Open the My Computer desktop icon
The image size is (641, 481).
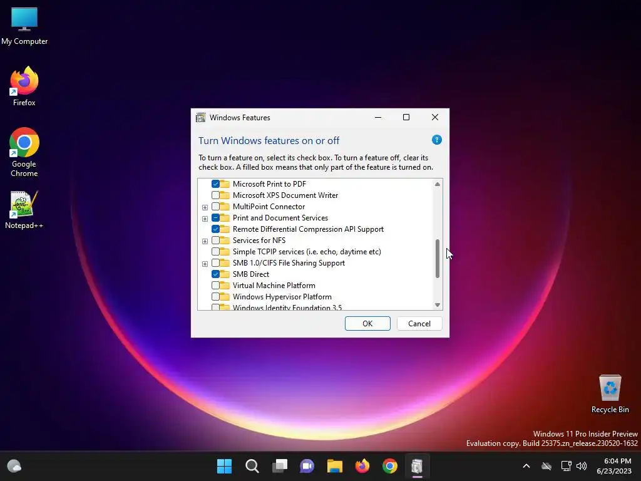[x=24, y=26]
